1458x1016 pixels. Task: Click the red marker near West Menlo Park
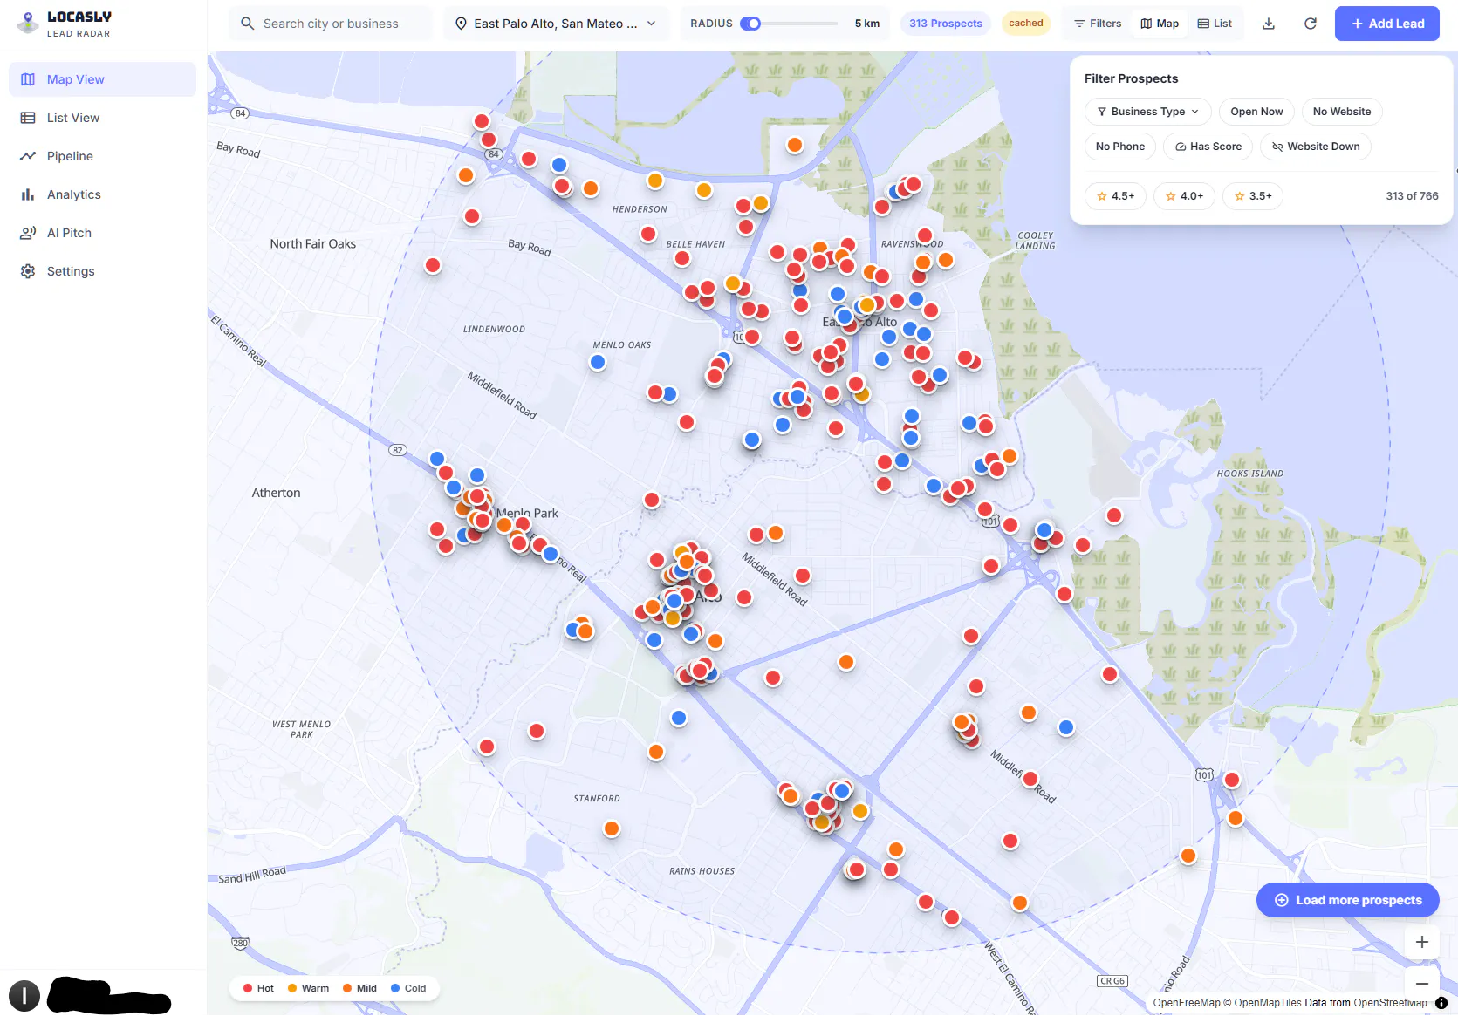click(x=487, y=747)
